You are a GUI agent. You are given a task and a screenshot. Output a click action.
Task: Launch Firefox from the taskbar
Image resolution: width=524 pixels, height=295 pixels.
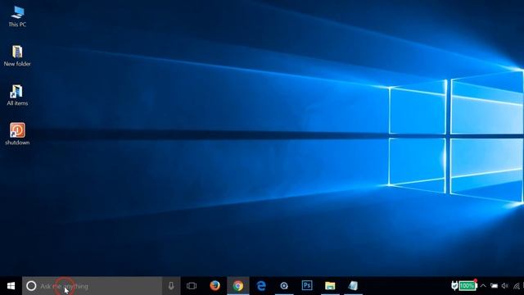click(x=215, y=286)
